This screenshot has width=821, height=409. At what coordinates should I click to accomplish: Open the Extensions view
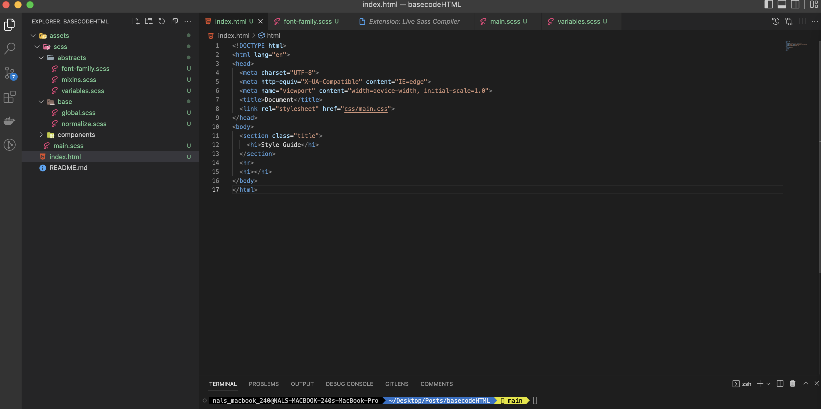pos(10,97)
